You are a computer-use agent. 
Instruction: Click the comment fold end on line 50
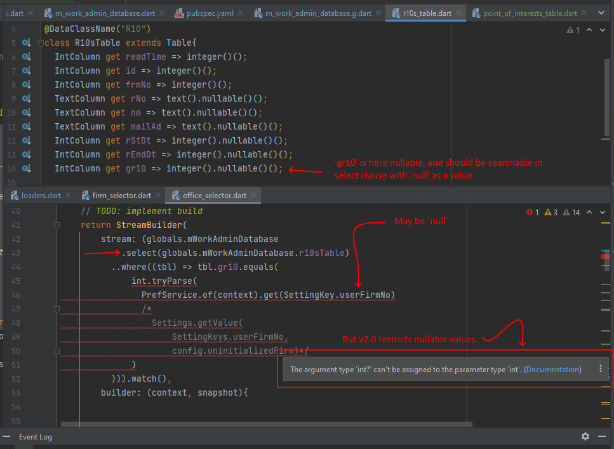click(x=57, y=351)
